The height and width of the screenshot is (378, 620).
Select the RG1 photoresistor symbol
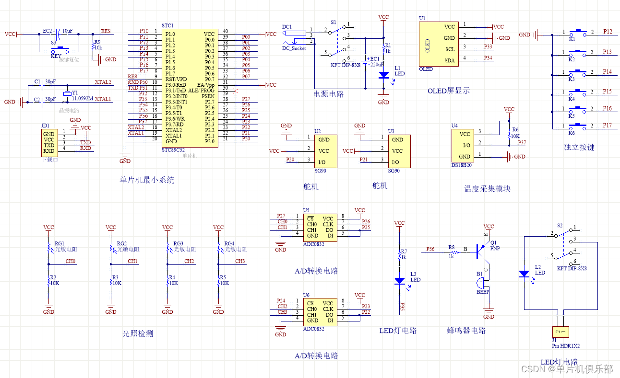click(x=48, y=249)
